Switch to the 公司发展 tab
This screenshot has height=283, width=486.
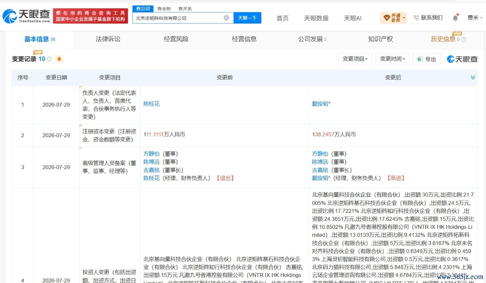pyautogui.click(x=312, y=39)
